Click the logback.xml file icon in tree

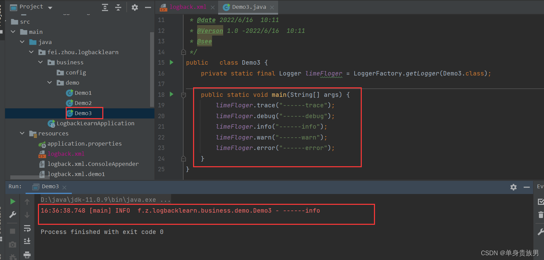coord(42,154)
